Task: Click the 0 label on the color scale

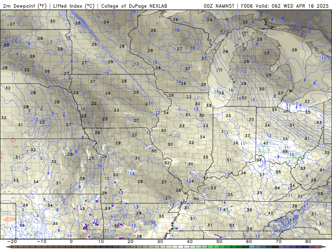Action: (x=71, y=242)
